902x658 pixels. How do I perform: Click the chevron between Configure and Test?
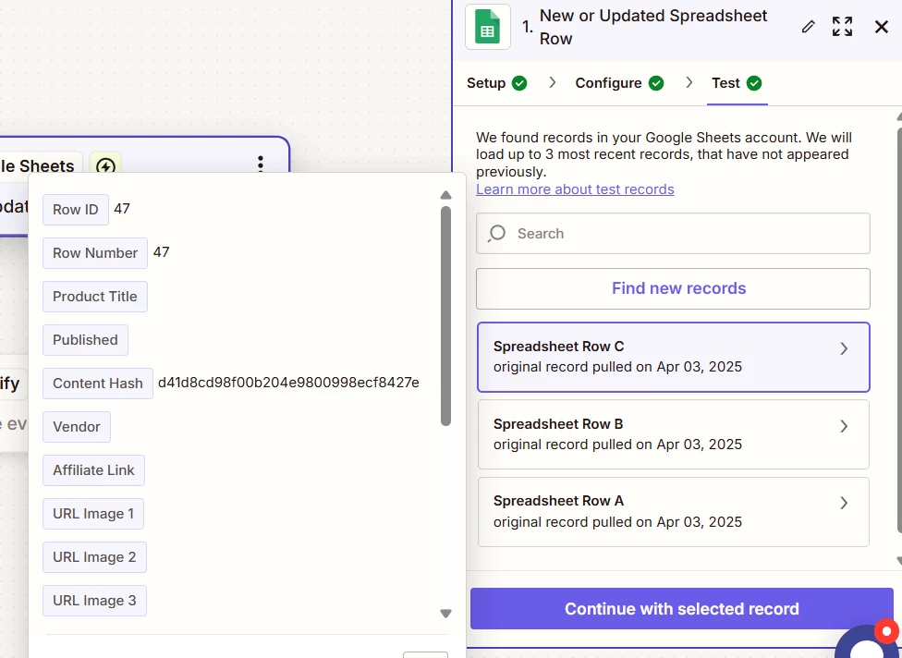pyautogui.click(x=689, y=83)
